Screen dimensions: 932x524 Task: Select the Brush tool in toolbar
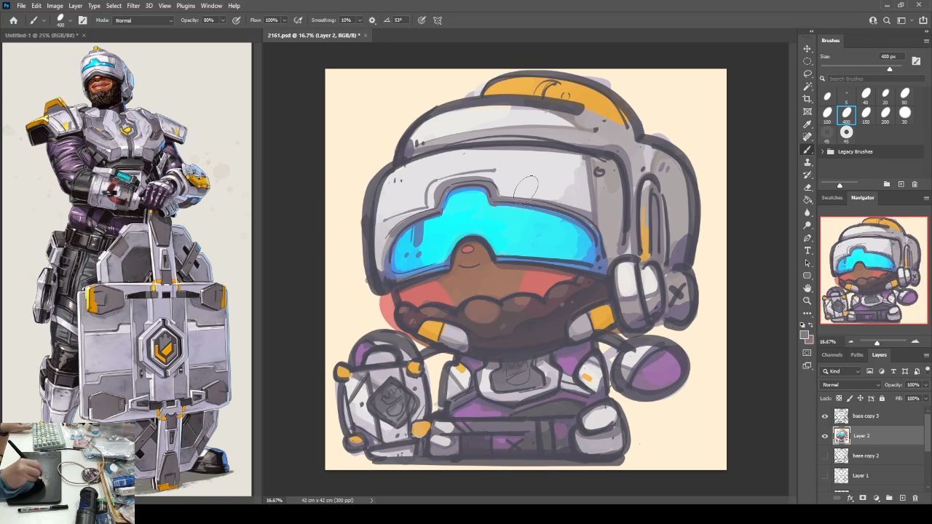point(807,149)
